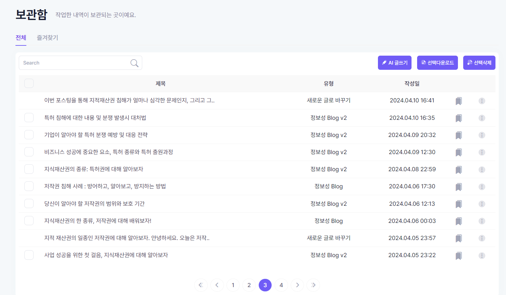This screenshot has width=506, height=295.
Task: Click inside the Search input field
Action: [x=66, y=63]
